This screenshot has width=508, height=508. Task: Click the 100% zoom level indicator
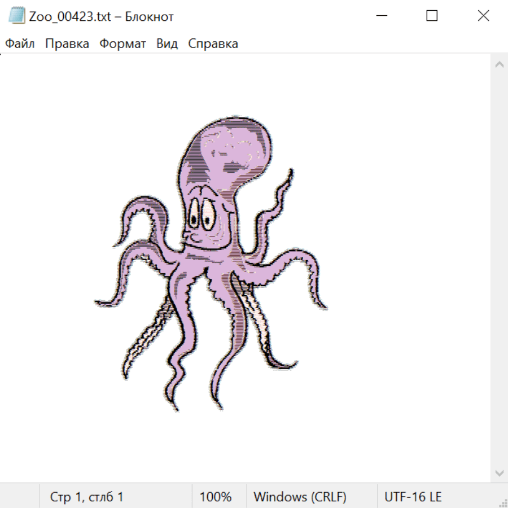pyautogui.click(x=216, y=497)
